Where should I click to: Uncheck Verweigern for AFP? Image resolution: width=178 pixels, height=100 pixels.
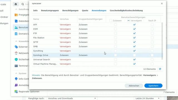(x=134, y=25)
